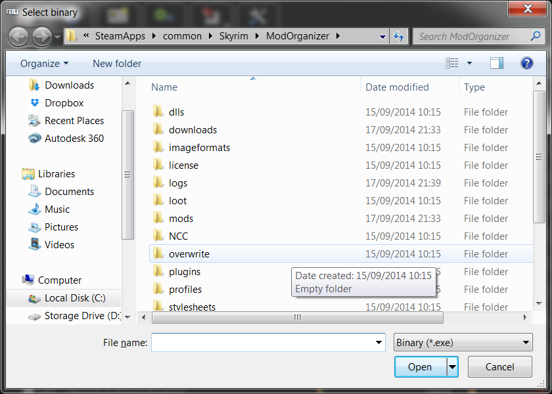Select Libraries in the navigation pane
The width and height of the screenshot is (552, 394).
(57, 174)
